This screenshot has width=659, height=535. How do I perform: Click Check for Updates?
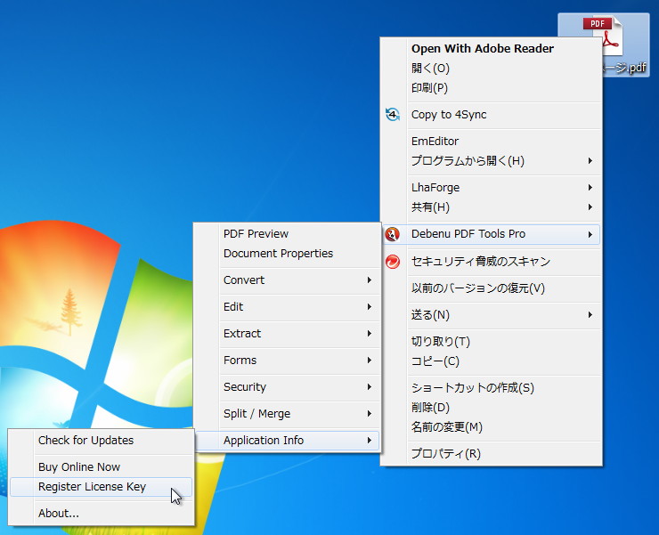[x=101, y=440]
